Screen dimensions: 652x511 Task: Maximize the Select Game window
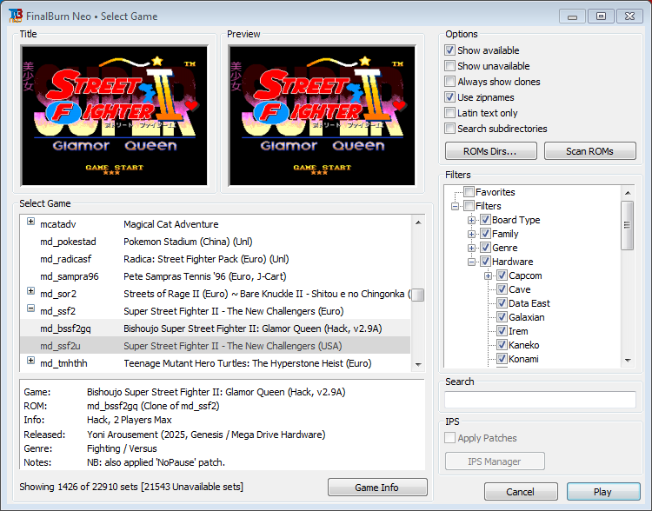click(601, 17)
